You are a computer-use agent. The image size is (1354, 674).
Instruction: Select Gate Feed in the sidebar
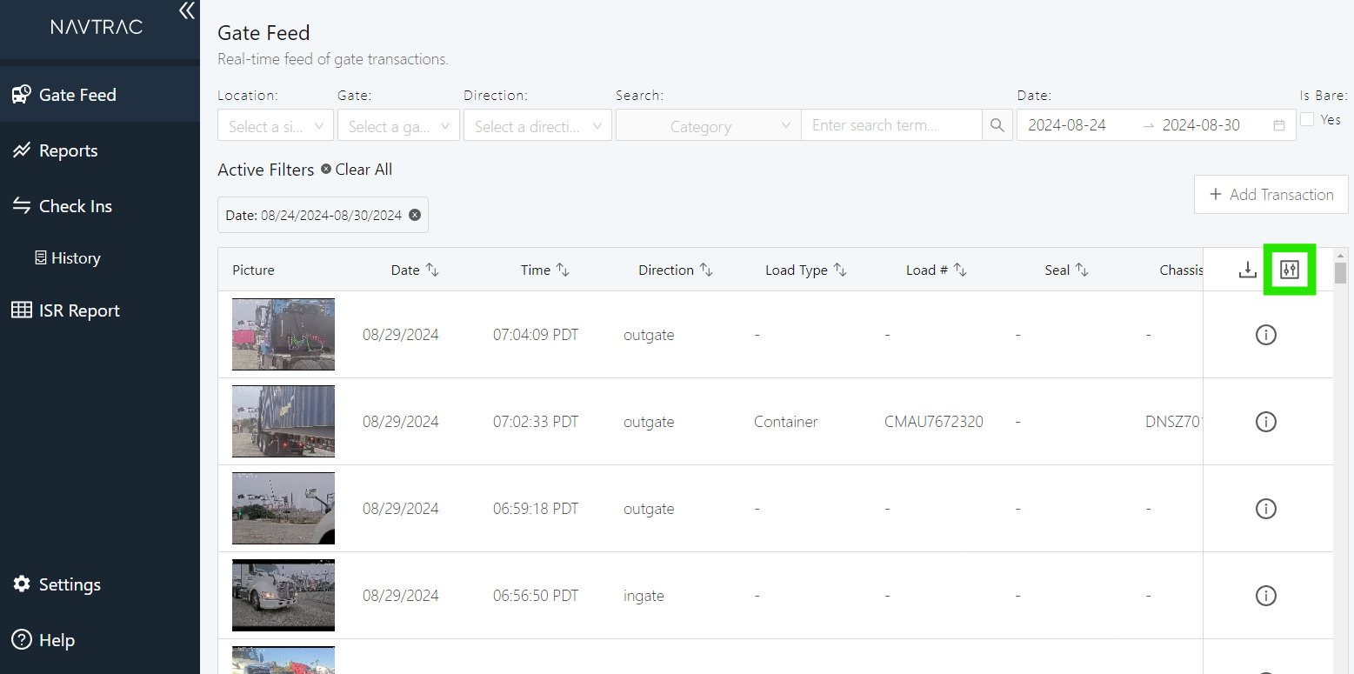[x=77, y=94]
